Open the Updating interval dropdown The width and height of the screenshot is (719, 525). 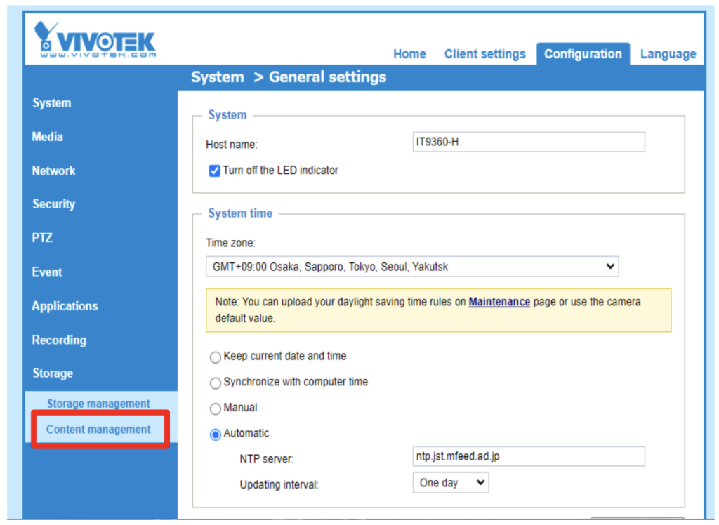(x=451, y=483)
